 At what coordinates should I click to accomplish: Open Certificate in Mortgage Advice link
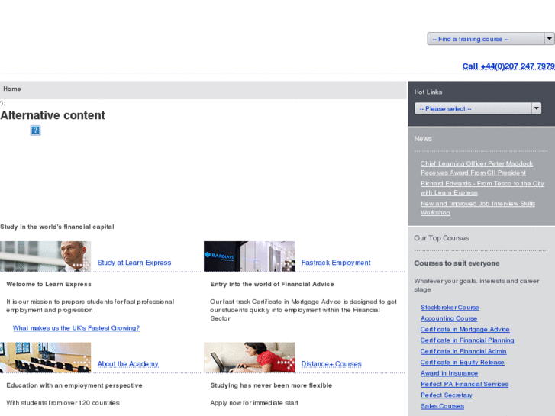465,329
